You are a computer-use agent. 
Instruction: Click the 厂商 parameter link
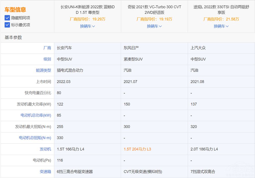click(47, 48)
